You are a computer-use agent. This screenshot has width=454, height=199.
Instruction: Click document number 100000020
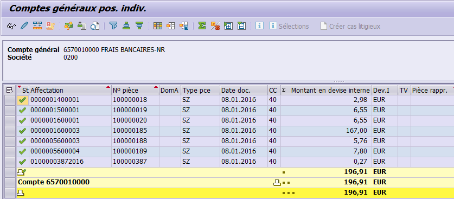pos(130,120)
